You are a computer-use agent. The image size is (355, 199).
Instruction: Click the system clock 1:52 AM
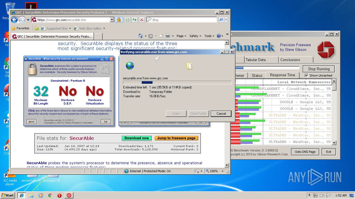(x=341, y=195)
